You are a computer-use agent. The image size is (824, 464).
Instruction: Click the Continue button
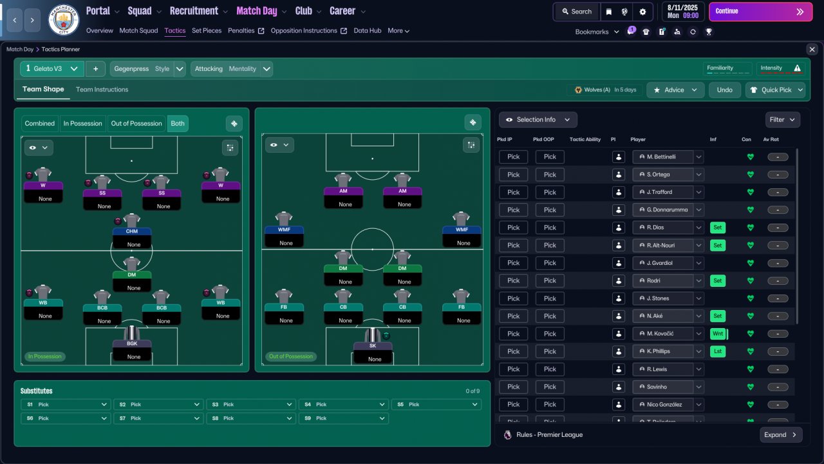pyautogui.click(x=760, y=12)
